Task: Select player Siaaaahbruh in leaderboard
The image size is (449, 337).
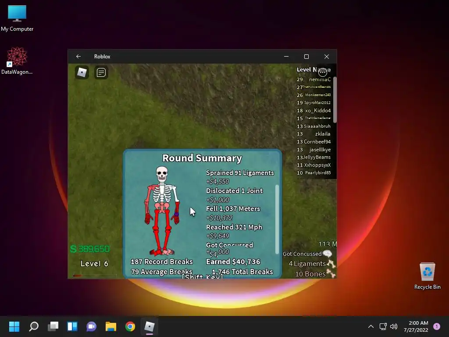Action: (x=317, y=126)
